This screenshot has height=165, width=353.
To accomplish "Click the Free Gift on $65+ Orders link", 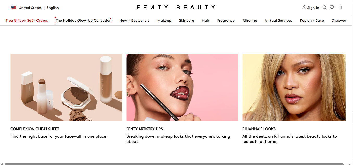I will [x=27, y=20].
